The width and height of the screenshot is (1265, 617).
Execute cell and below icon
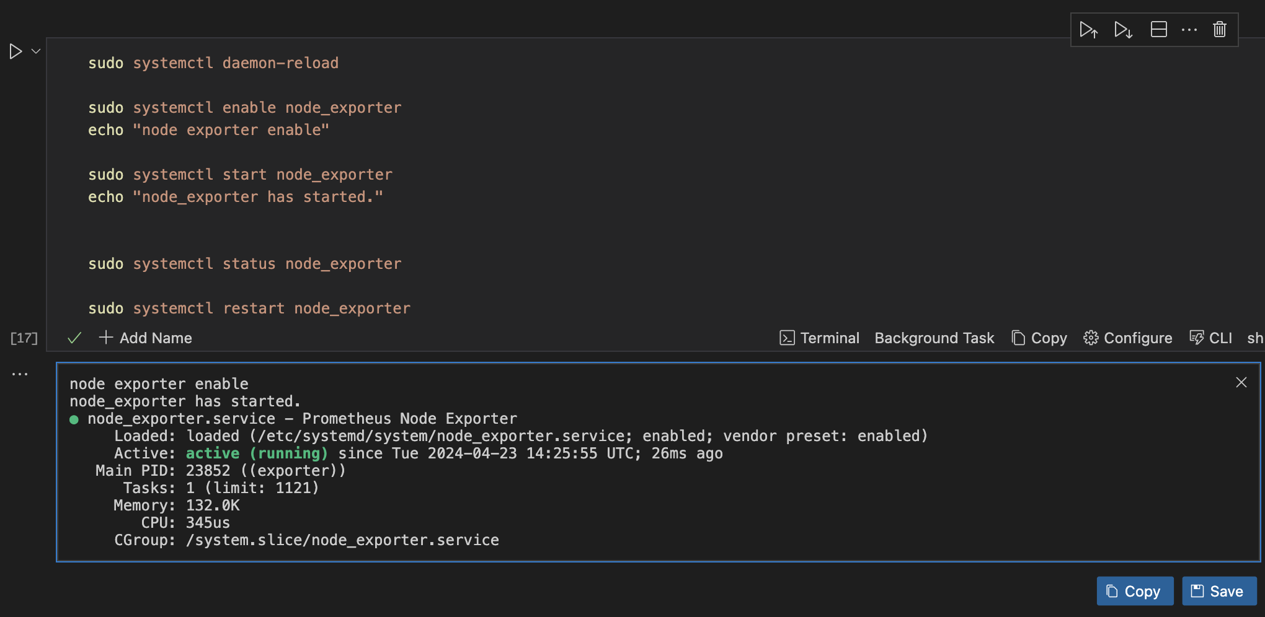pos(1124,30)
